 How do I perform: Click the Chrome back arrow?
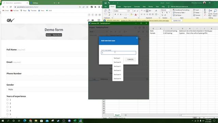tap(3, 7)
